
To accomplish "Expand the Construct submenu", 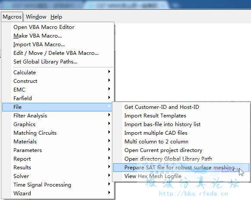I will [57, 81].
